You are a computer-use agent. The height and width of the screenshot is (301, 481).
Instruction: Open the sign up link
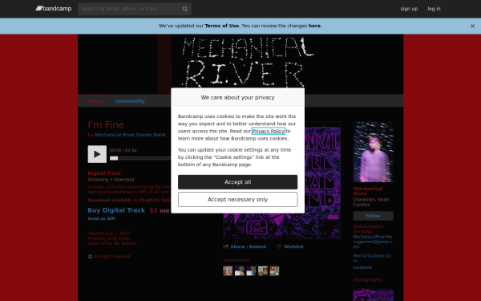pos(409,9)
